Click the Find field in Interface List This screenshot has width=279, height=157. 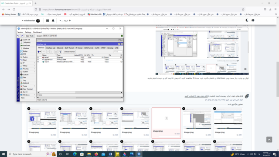click(118, 52)
